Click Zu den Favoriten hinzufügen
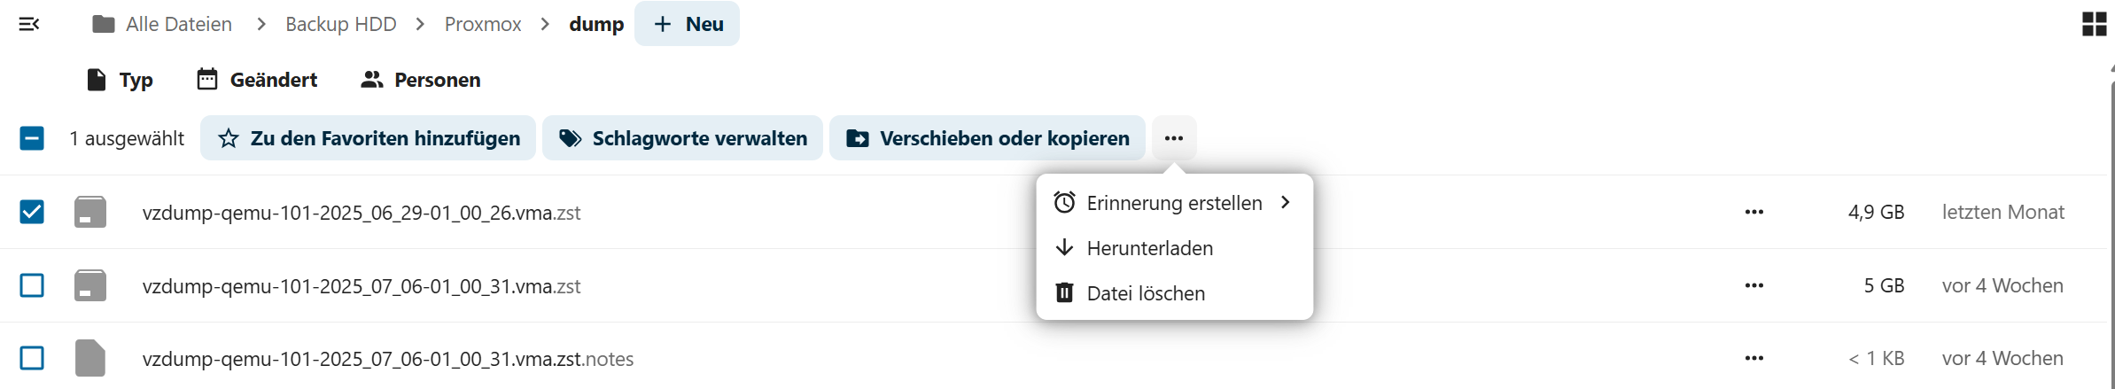This screenshot has width=2115, height=389. (x=368, y=138)
